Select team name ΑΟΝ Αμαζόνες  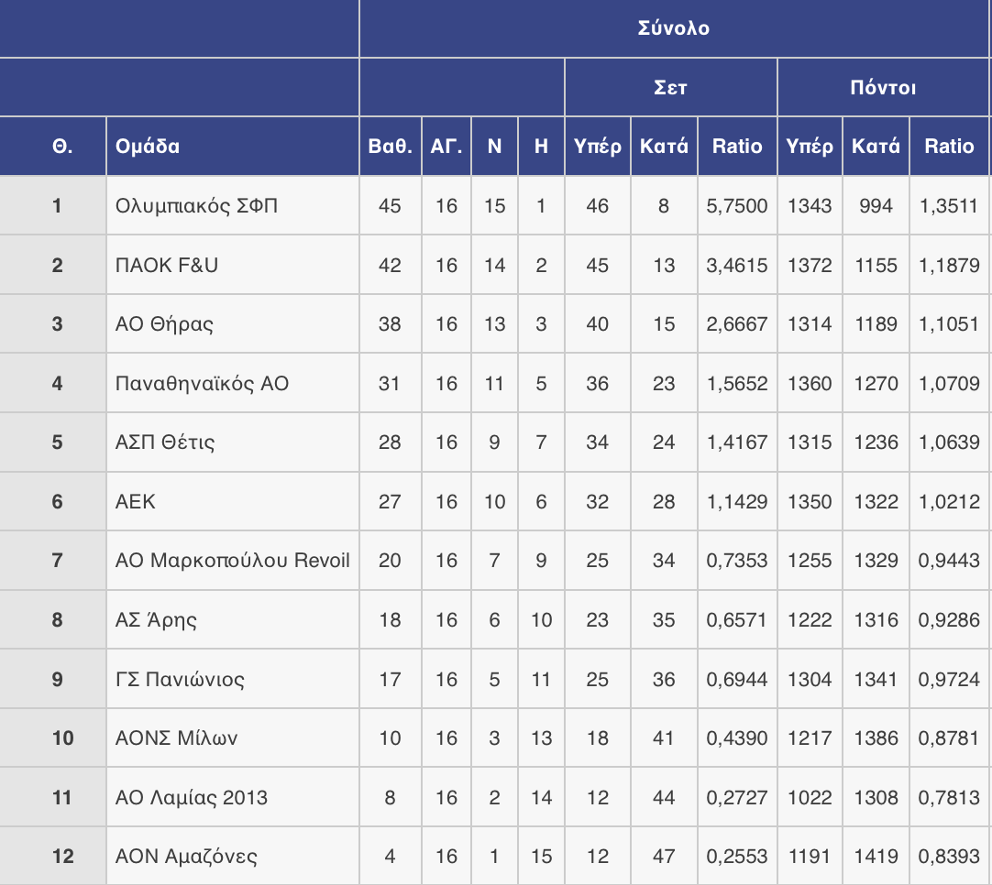pos(186,856)
